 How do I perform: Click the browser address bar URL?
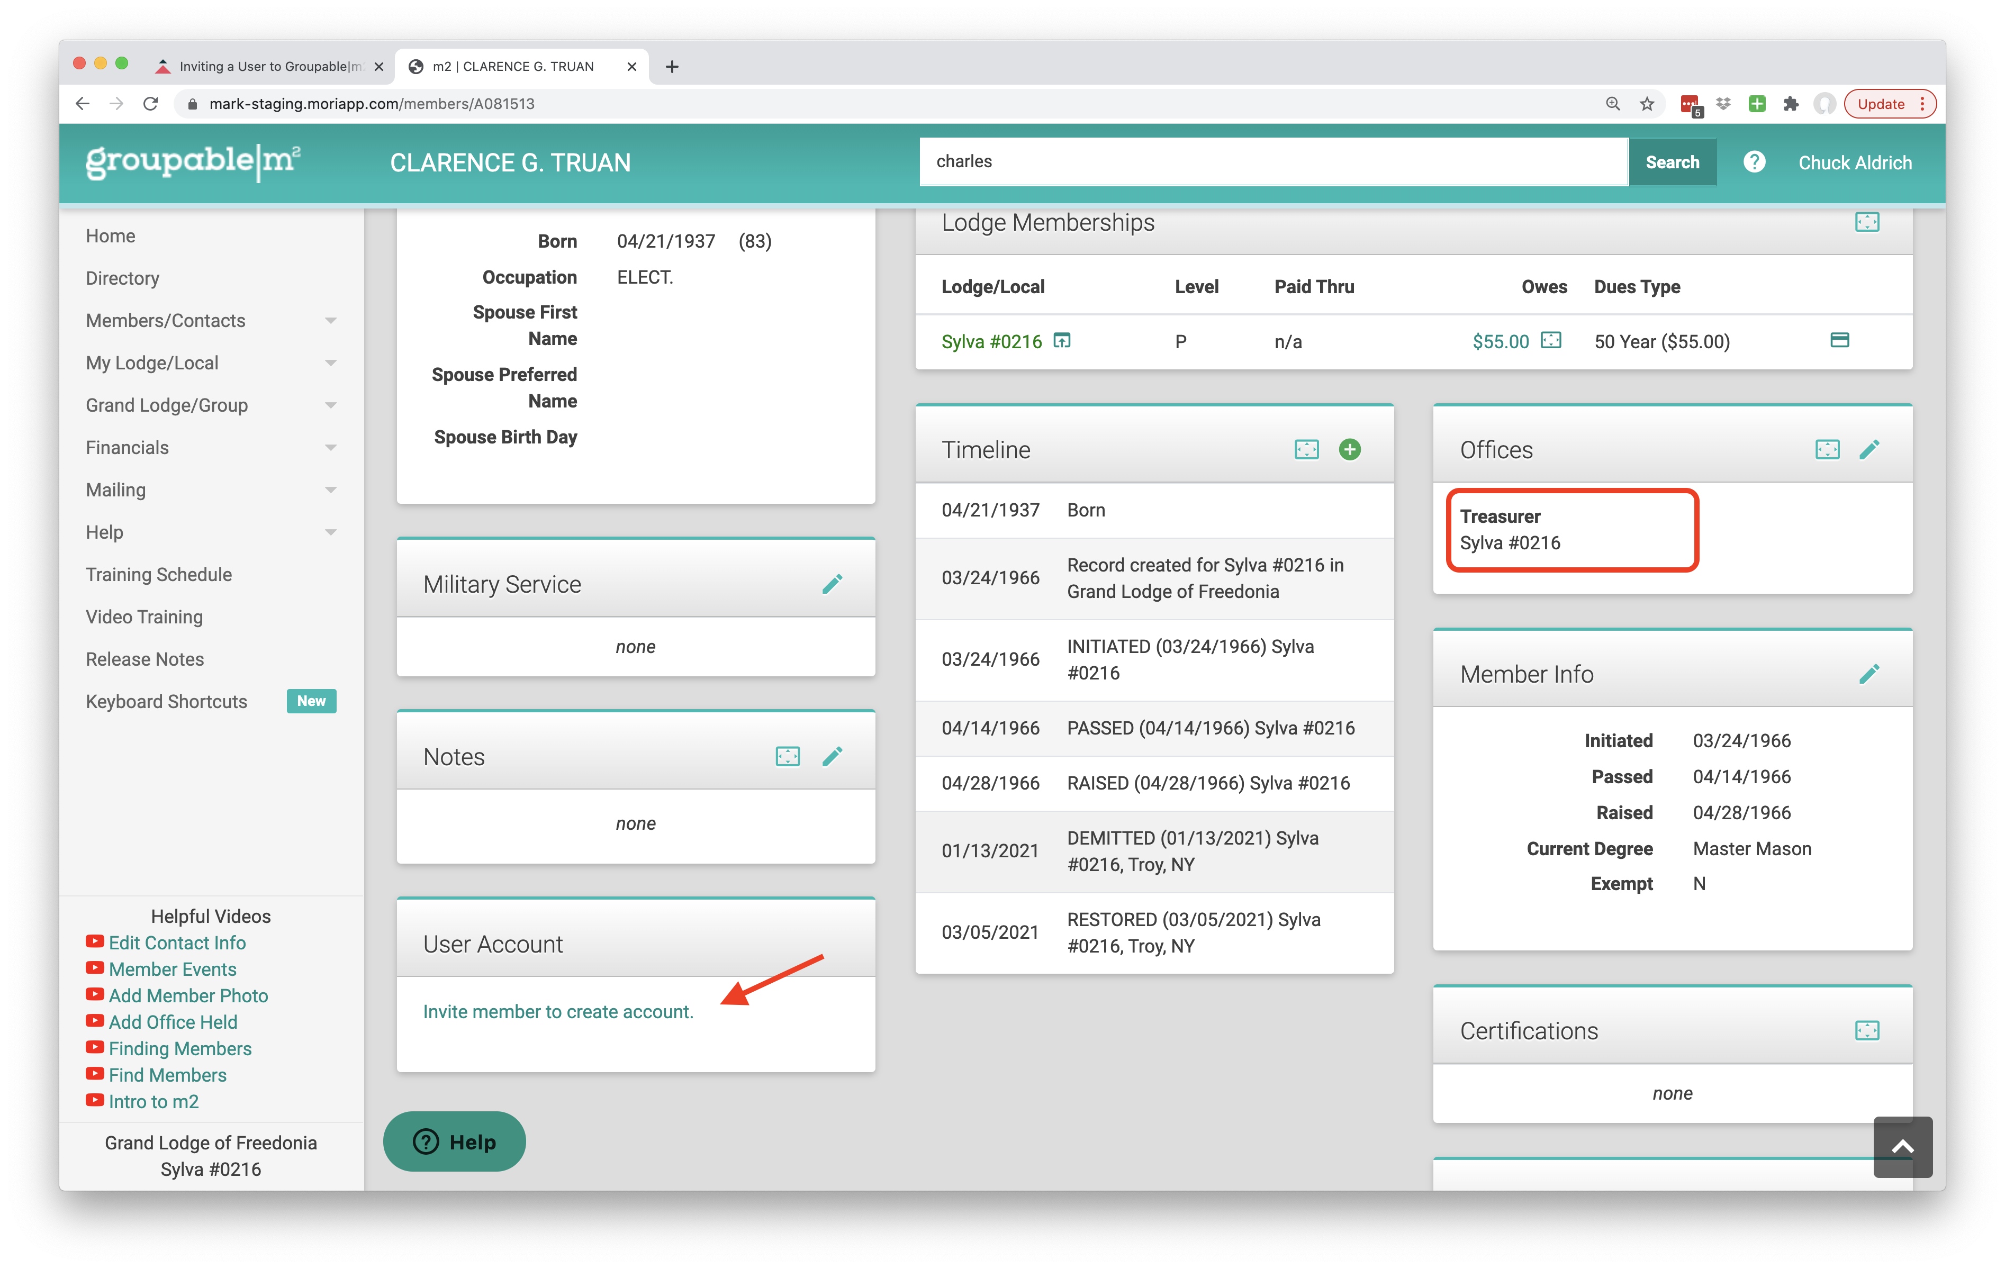click(372, 104)
